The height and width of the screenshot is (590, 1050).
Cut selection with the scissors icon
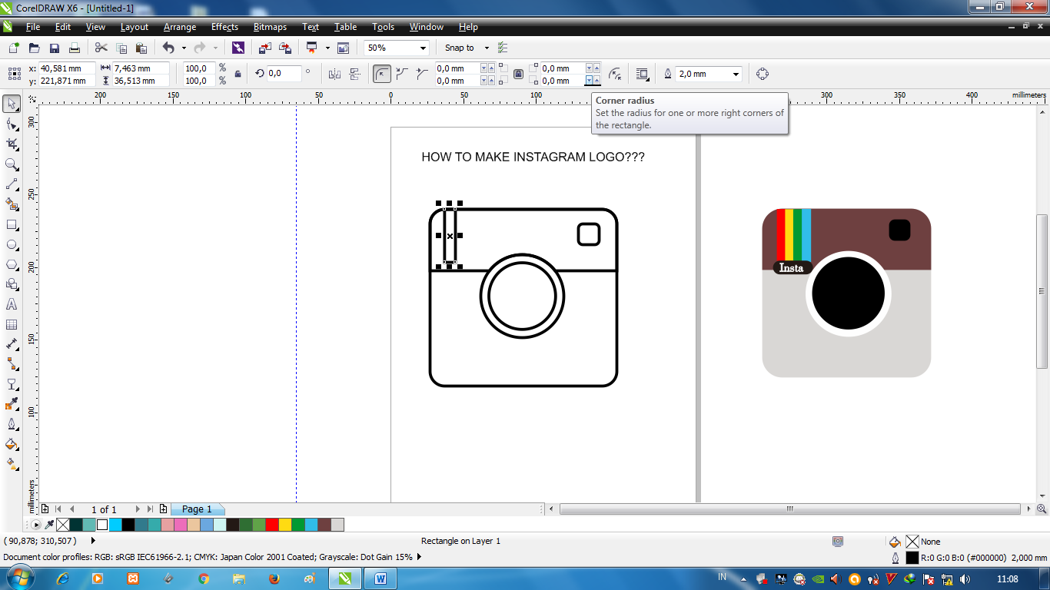click(101, 48)
